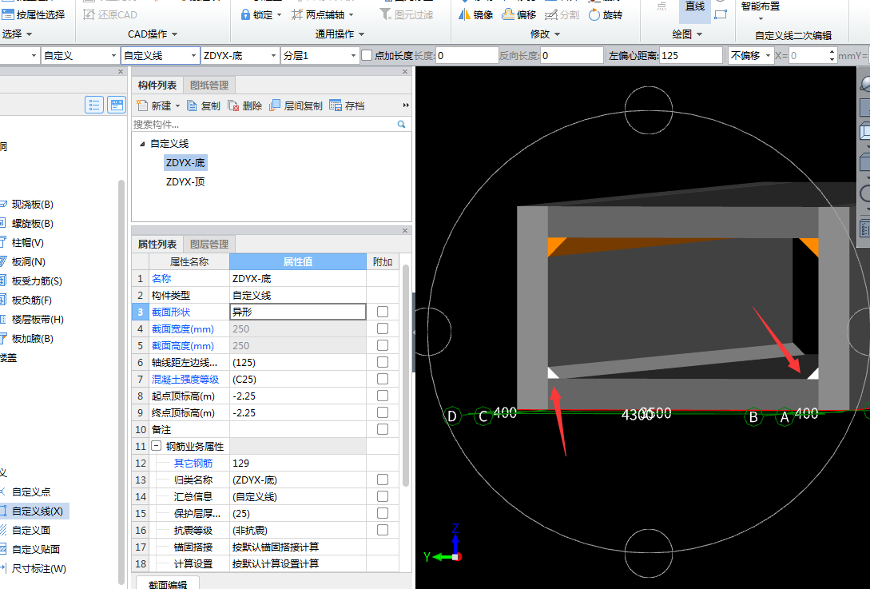
Task: Show more component list toolbar options
Action: coord(406,105)
